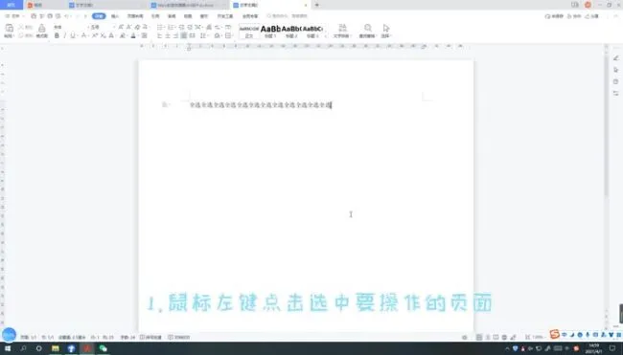Click the Paste clipboard icon in the ribbon
Screen dimensions: 623x355
click(x=9, y=28)
